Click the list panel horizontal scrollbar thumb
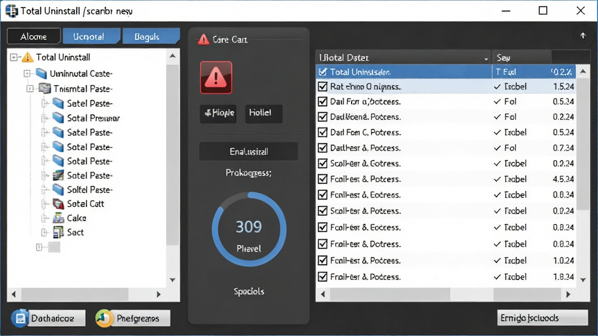 390,294
